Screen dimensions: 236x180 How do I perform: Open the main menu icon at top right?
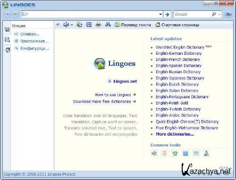tap(228, 15)
